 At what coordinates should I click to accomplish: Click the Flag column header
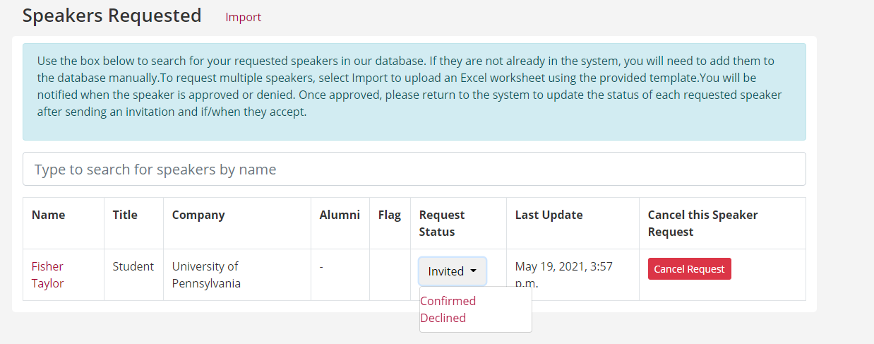pyautogui.click(x=389, y=215)
